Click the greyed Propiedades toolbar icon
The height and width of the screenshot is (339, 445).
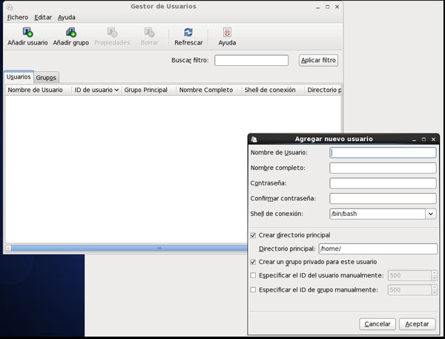click(x=112, y=32)
